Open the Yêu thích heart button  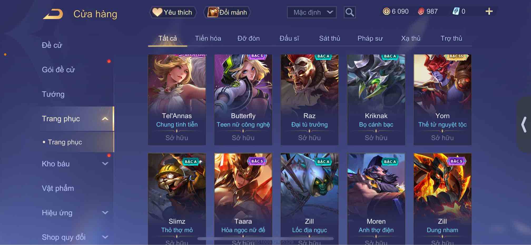tap(173, 12)
